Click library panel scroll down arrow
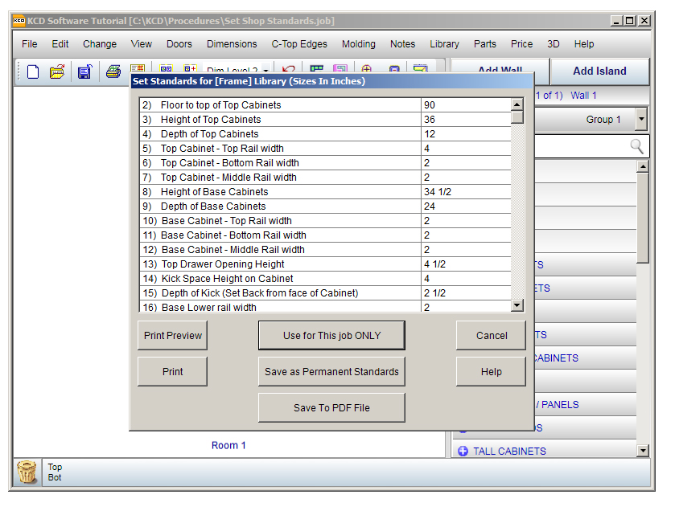The height and width of the screenshot is (515, 675). coord(642,451)
